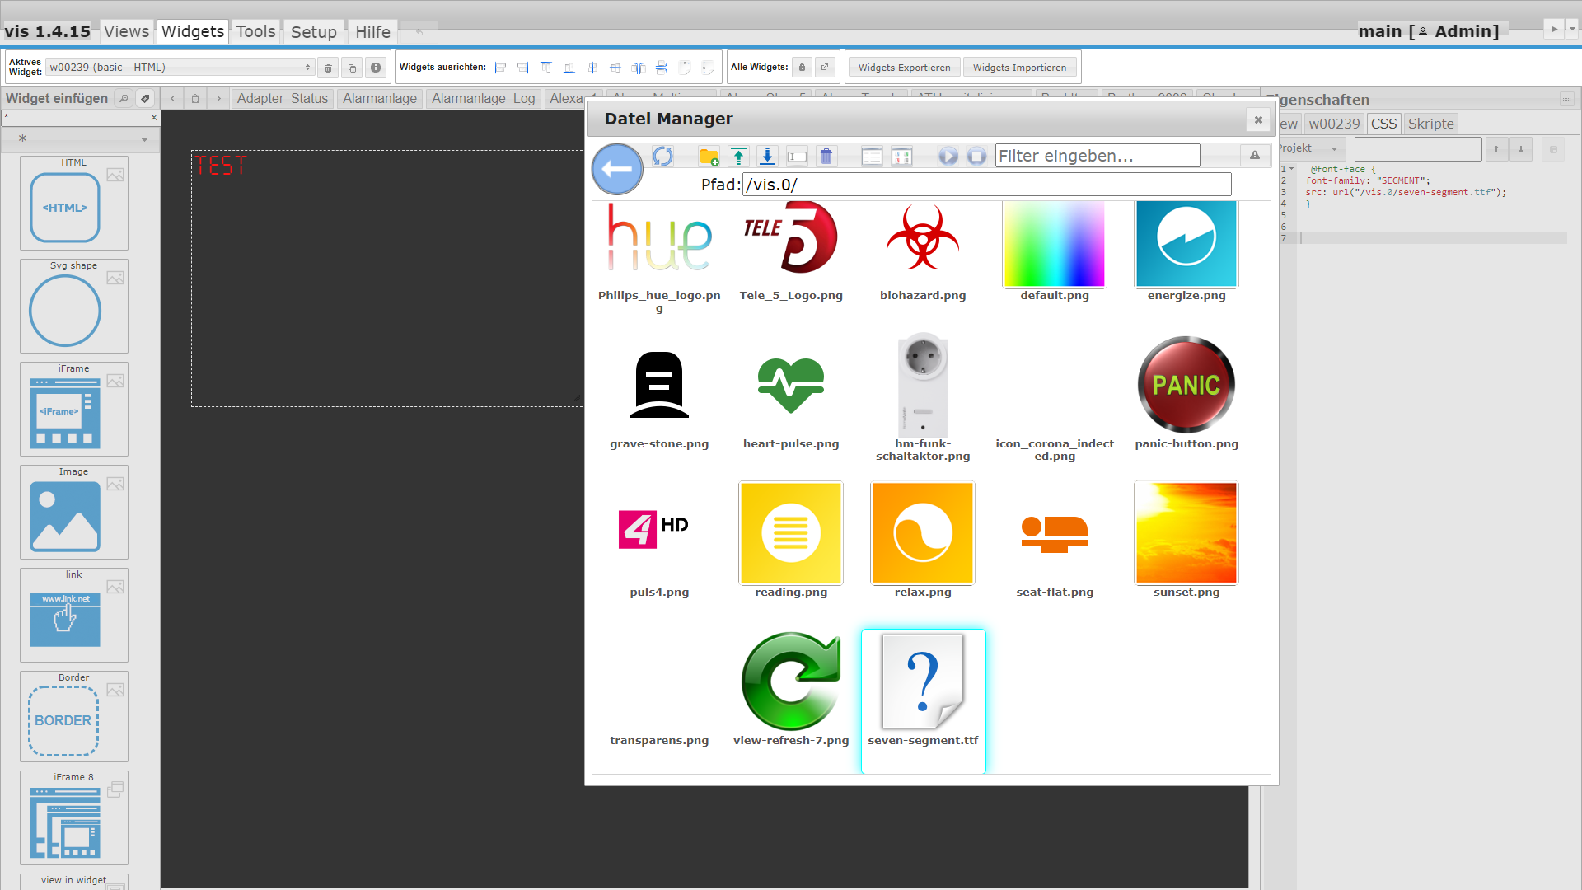
Task: Switch file manager to list view
Action: click(872, 156)
